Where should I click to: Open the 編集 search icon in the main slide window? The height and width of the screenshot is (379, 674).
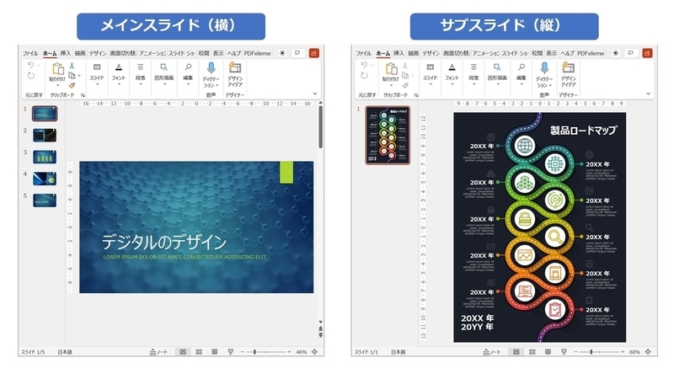click(x=188, y=67)
